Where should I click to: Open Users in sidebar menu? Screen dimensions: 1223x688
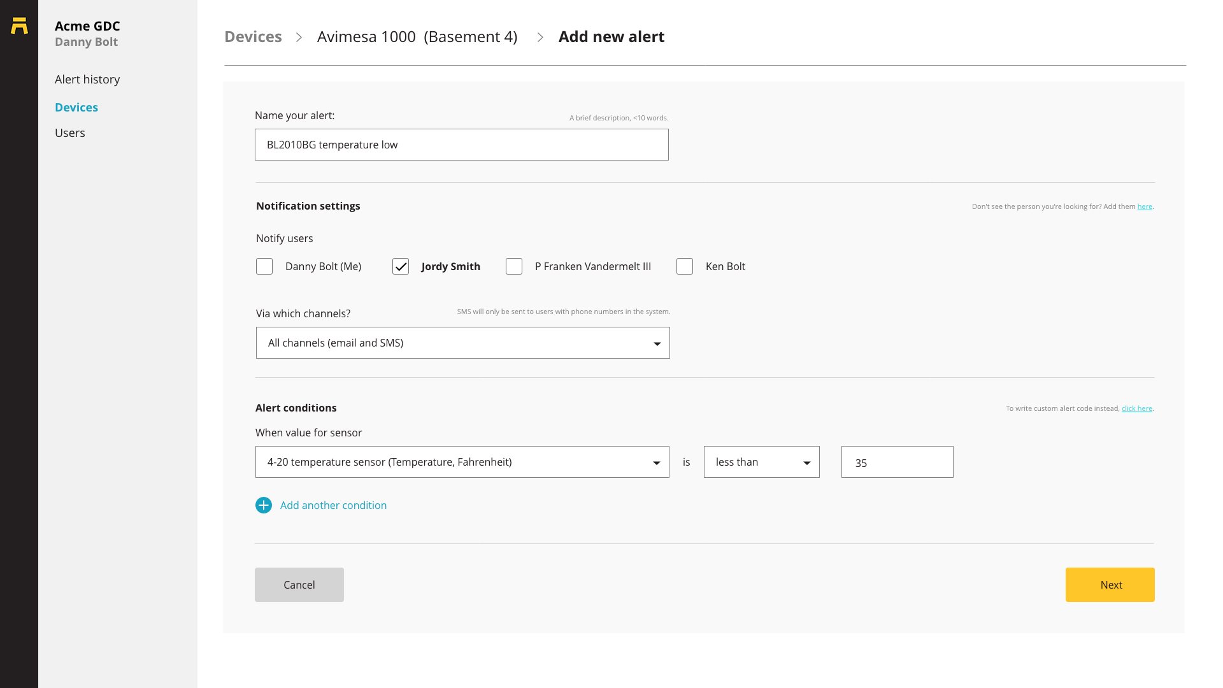pos(70,133)
